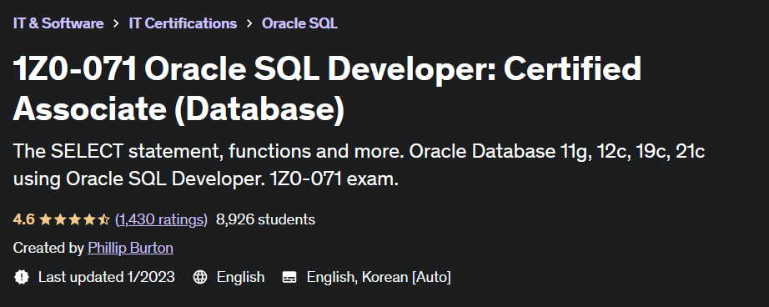Screen dimensions: 769x307
Task: Click the star rating icons
Action: click(x=74, y=219)
